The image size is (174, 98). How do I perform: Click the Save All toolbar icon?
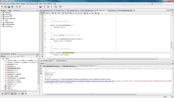click(13, 7)
